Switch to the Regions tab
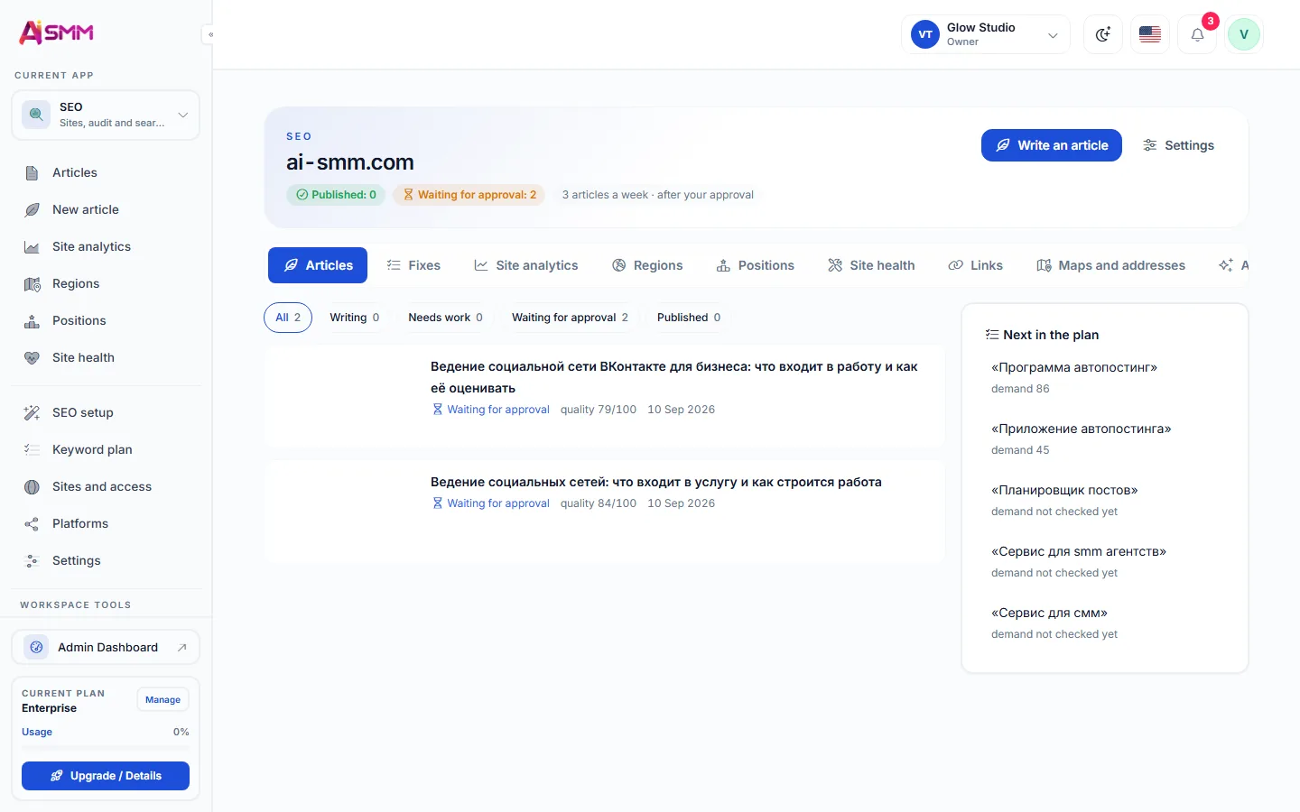The image size is (1300, 812). pos(647,265)
